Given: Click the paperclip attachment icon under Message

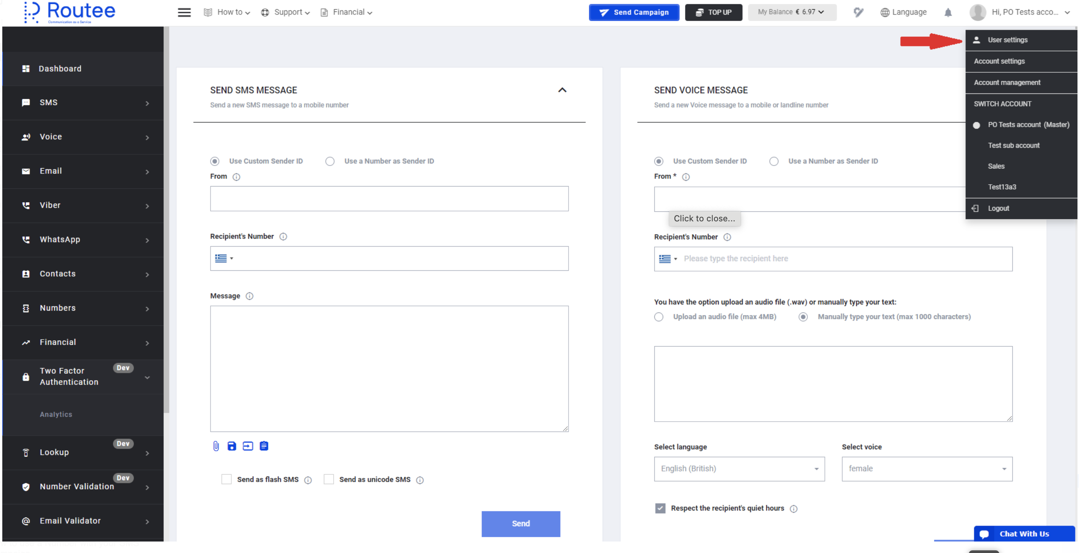Looking at the screenshot, I should tap(216, 446).
